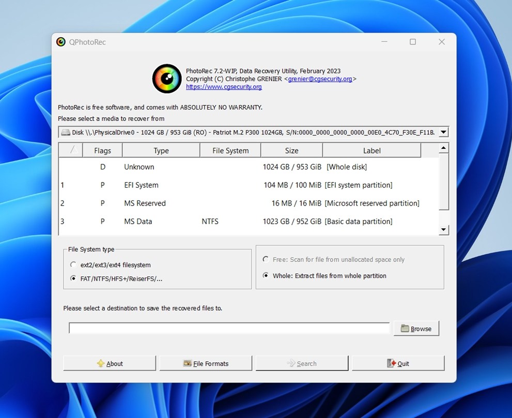Open File Formats selection
This screenshot has width=512, height=418.
tap(206, 363)
